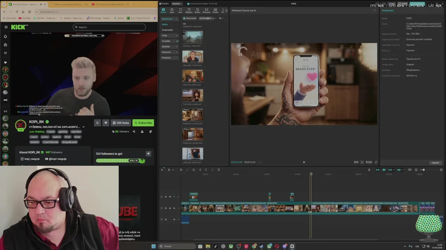Toggle auto snapping in timeline
This screenshot has height=250, width=446.
click(x=384, y=170)
